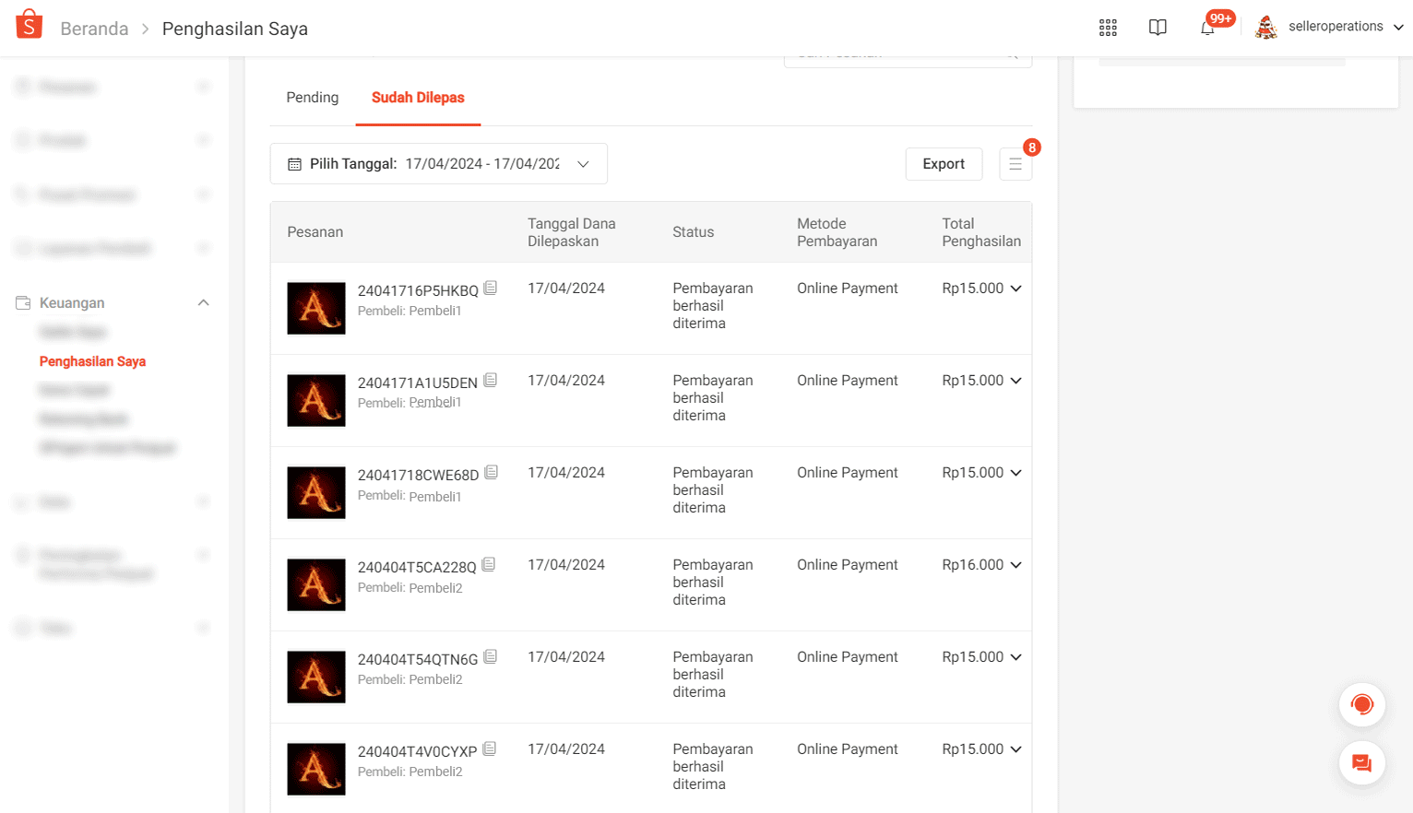Open the notifications bell icon
The width and height of the screenshot is (1413, 813).
click(1207, 28)
